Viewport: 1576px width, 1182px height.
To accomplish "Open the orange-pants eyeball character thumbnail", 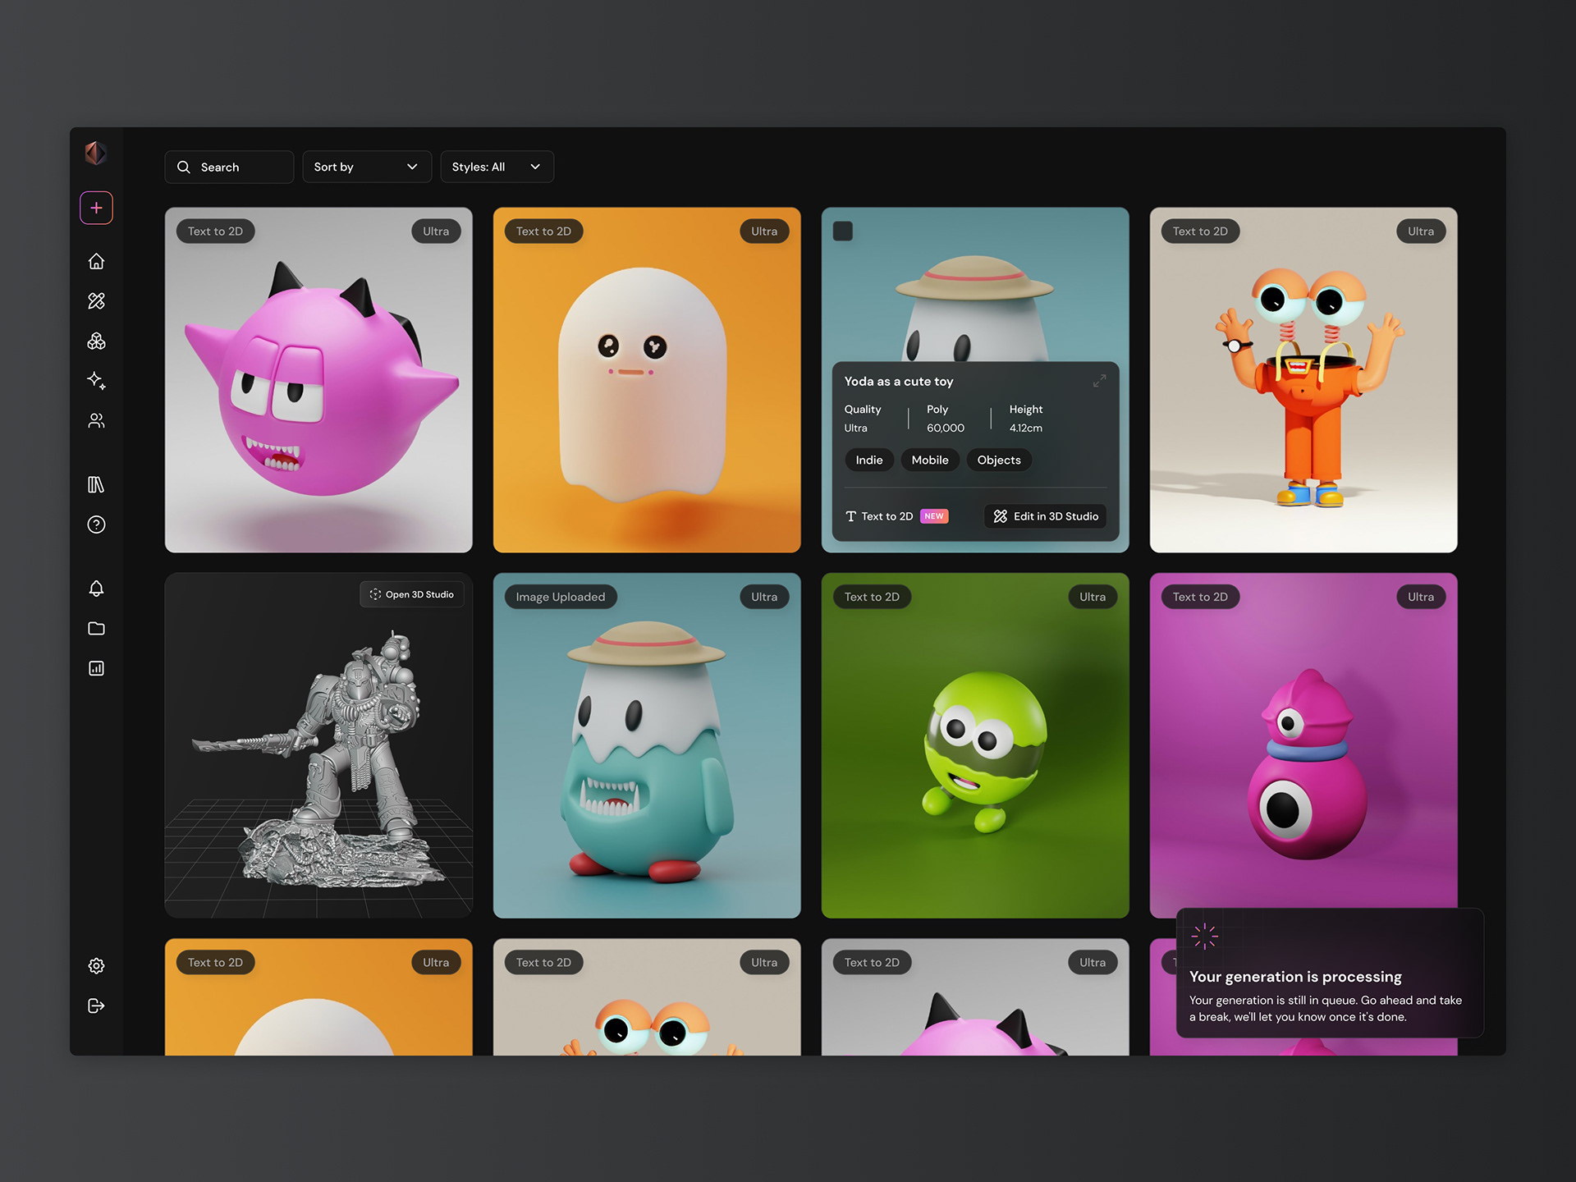I will tap(1303, 380).
